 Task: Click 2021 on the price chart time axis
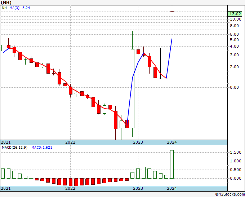coord(6,142)
